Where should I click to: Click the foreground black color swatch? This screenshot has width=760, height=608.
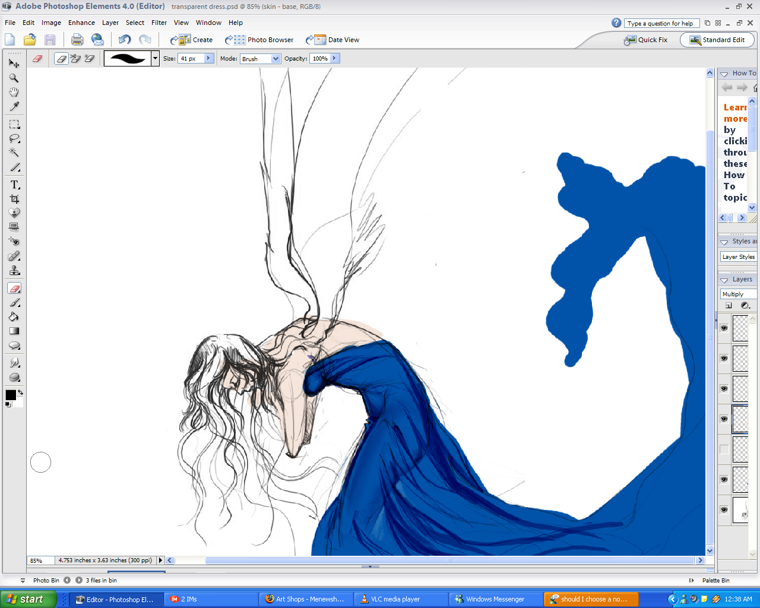(10, 395)
